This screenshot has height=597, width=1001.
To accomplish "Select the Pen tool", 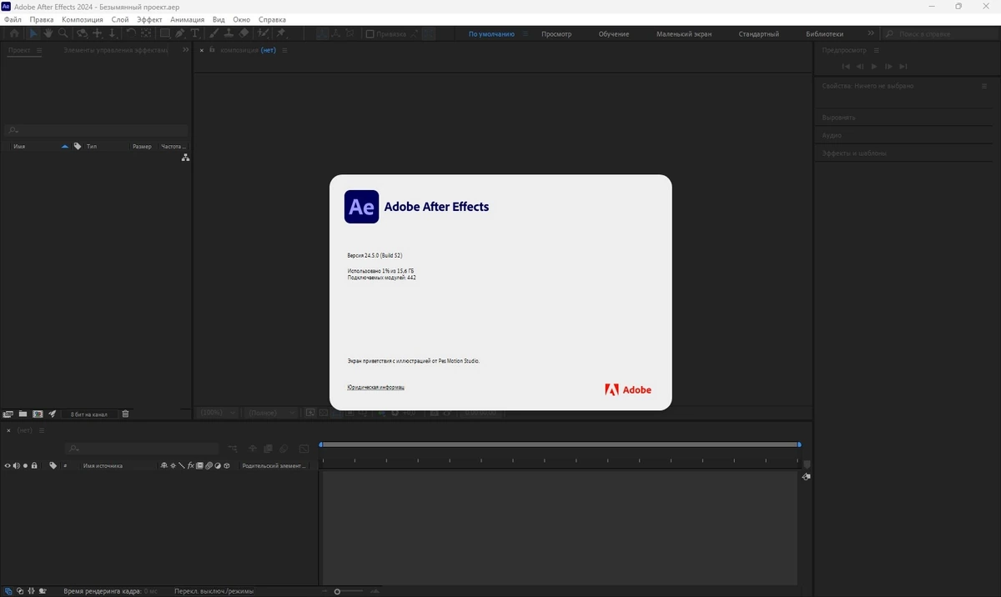I will point(179,33).
